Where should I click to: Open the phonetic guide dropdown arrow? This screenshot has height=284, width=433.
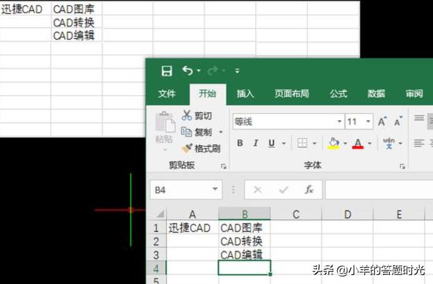400,143
